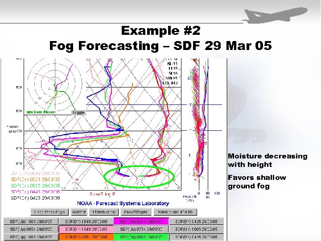
Task: Click the green SDF(Dn) 0505 legend entry
Action: [35, 186]
